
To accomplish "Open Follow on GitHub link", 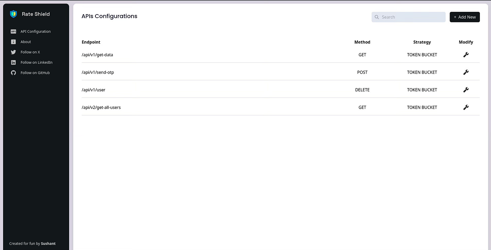I will [x=35, y=73].
